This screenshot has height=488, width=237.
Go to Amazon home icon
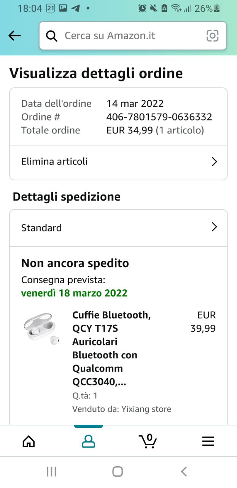(29, 441)
